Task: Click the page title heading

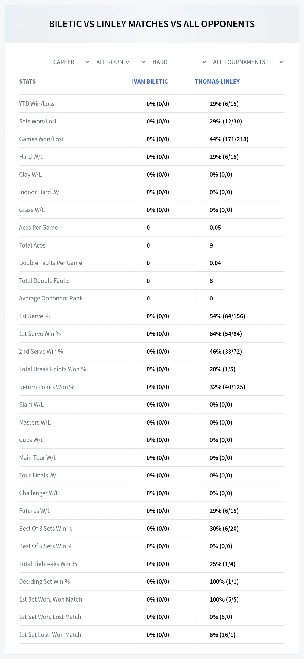Action: coord(152,24)
